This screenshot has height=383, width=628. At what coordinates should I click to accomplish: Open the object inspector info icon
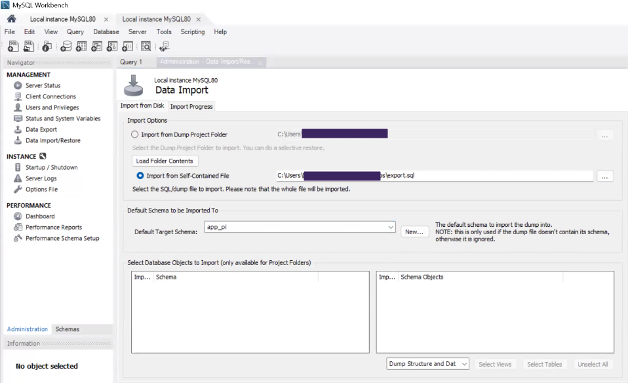coord(47,47)
